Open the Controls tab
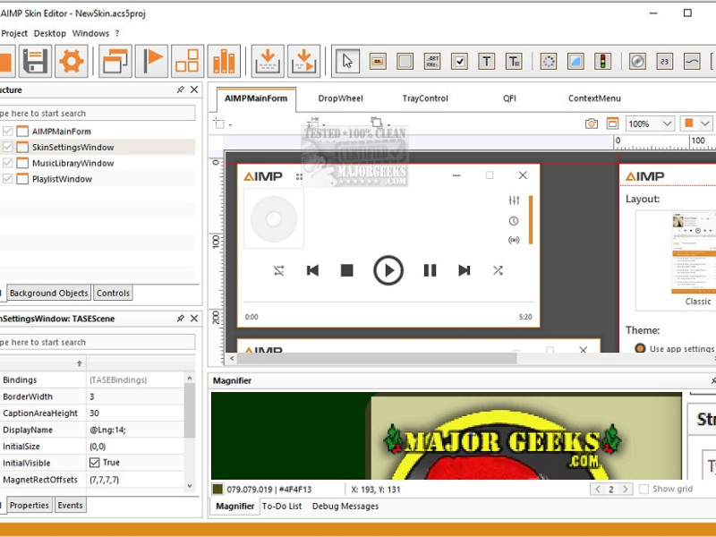This screenshot has height=537, width=716. 113,294
